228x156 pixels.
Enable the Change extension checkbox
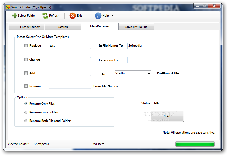click(x=26, y=59)
